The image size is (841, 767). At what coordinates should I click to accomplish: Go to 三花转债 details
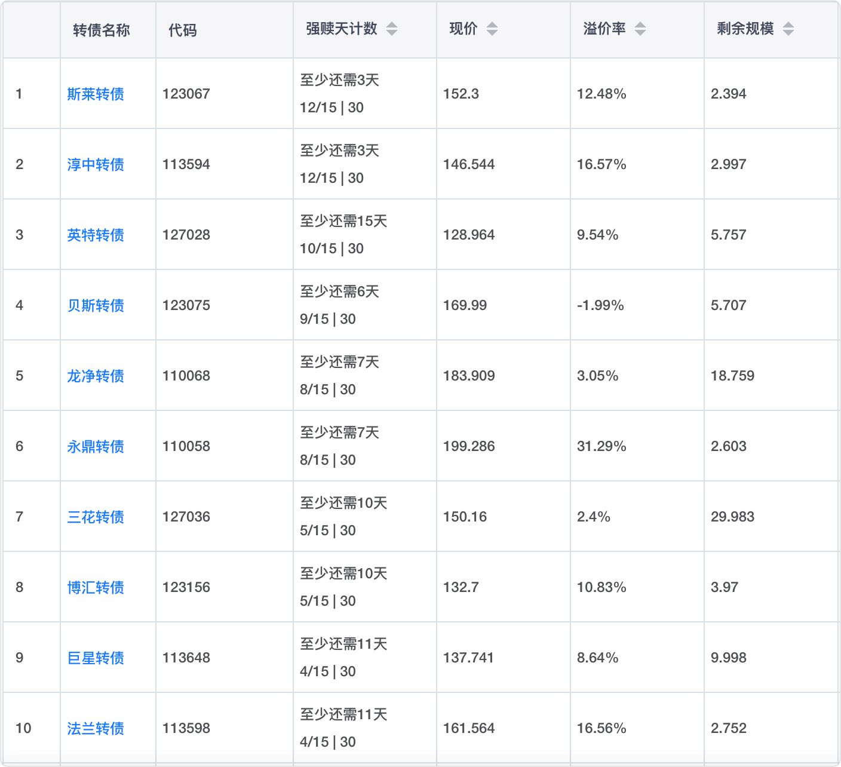(x=96, y=517)
